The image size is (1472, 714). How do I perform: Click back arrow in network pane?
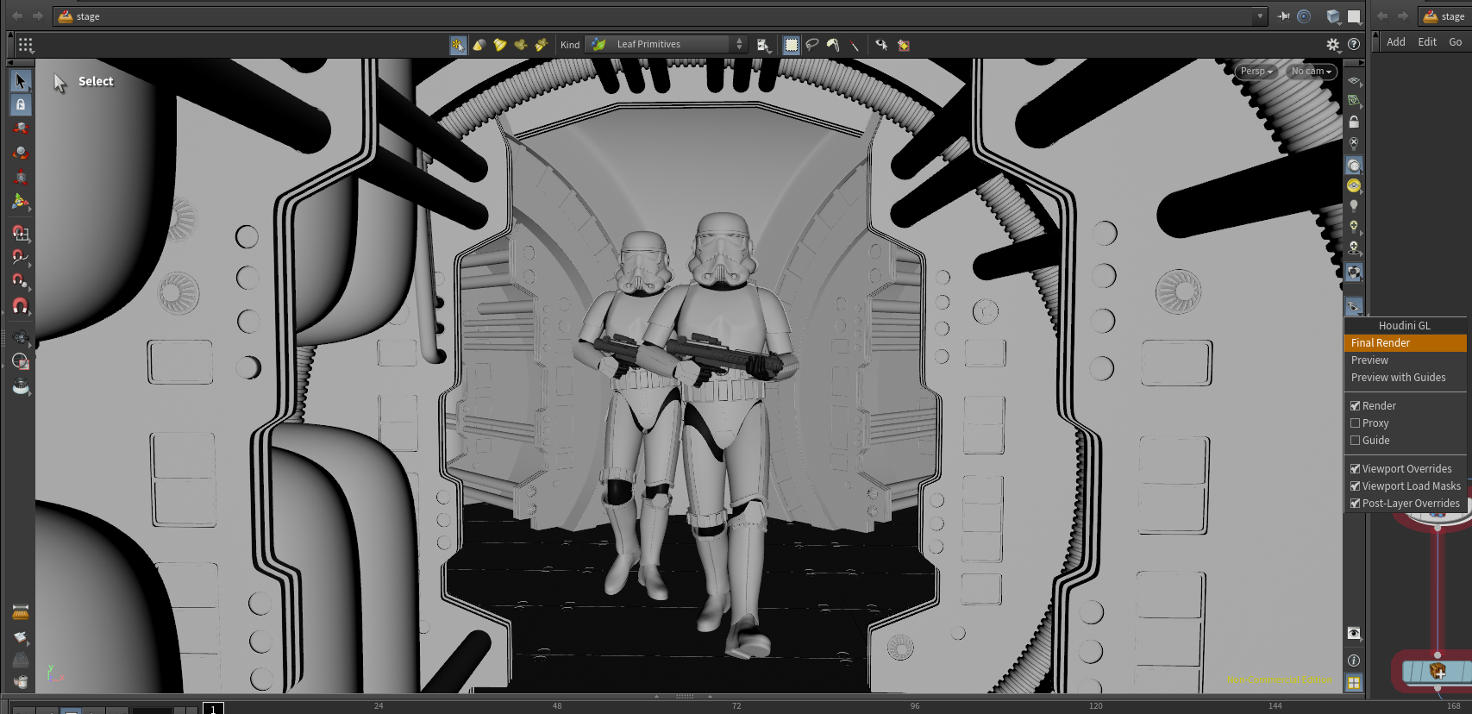pyautogui.click(x=1382, y=16)
